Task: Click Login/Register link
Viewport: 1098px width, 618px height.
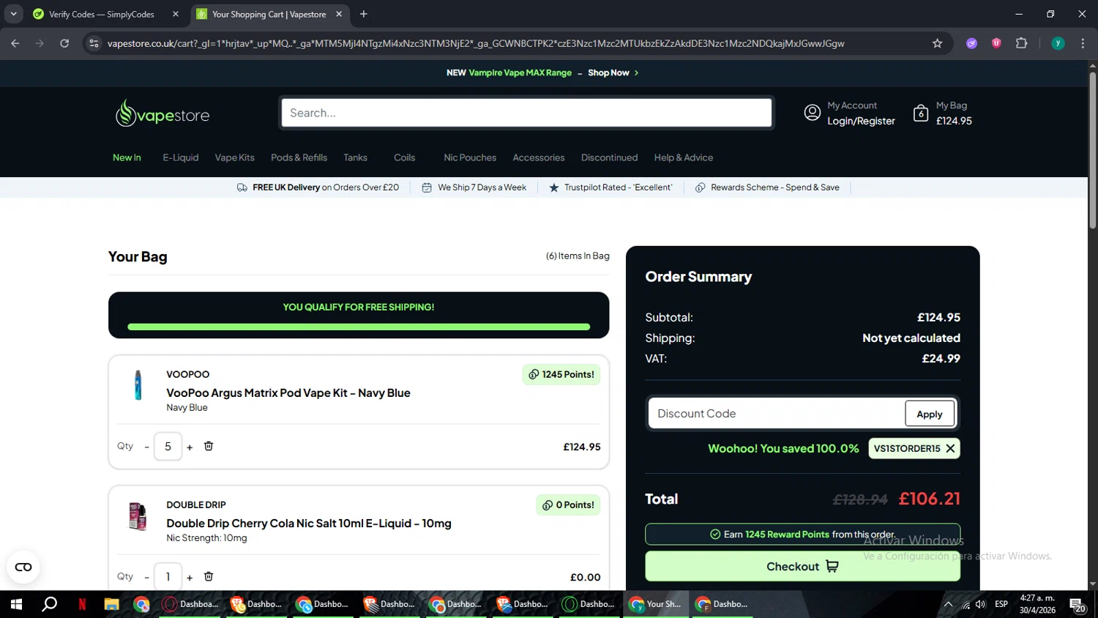Action: click(x=861, y=121)
